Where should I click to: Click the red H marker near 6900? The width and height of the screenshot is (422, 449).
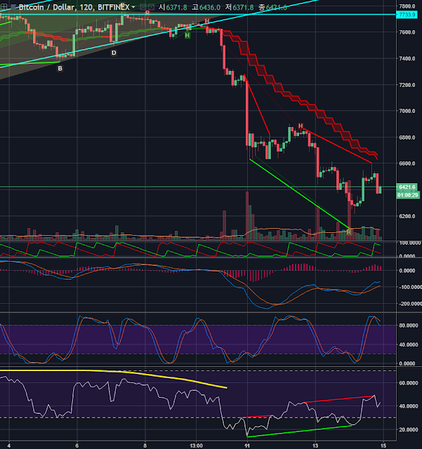301,126
